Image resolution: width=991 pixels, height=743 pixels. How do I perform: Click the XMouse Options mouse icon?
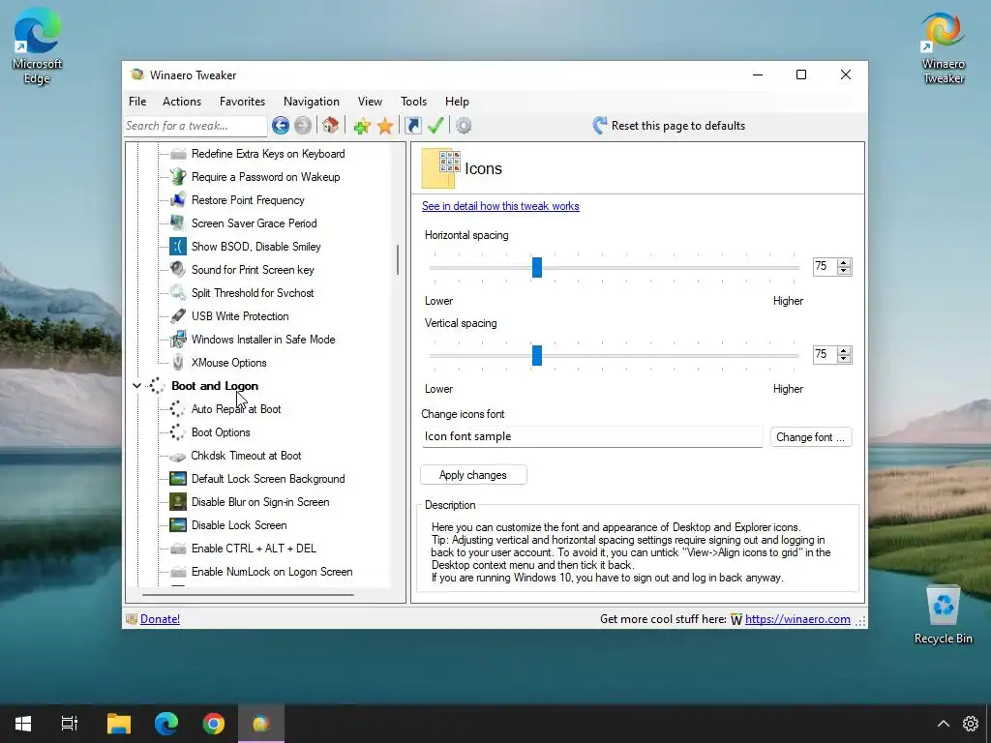(x=178, y=363)
